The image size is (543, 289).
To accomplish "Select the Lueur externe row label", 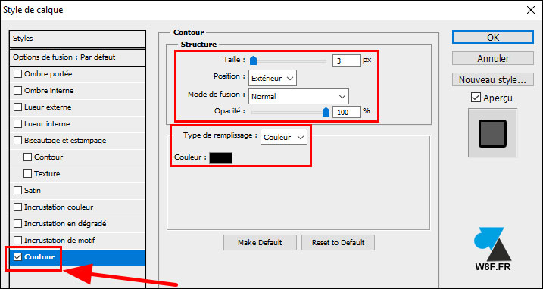I will coord(48,107).
